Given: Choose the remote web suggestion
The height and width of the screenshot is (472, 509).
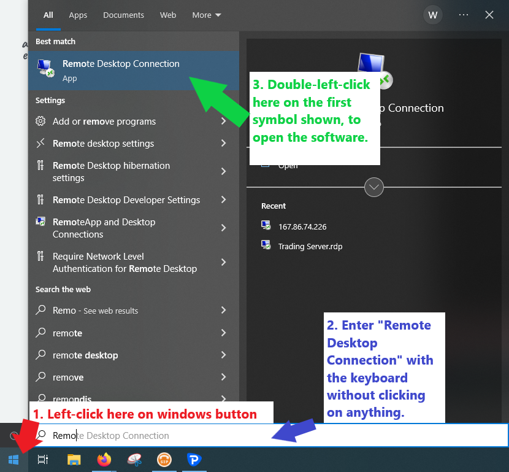Looking at the screenshot, I should (134, 333).
